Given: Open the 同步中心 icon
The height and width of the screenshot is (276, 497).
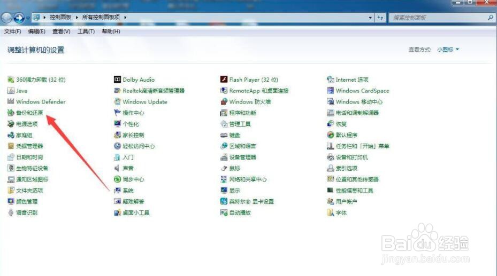Looking at the screenshot, I should coord(117,179).
